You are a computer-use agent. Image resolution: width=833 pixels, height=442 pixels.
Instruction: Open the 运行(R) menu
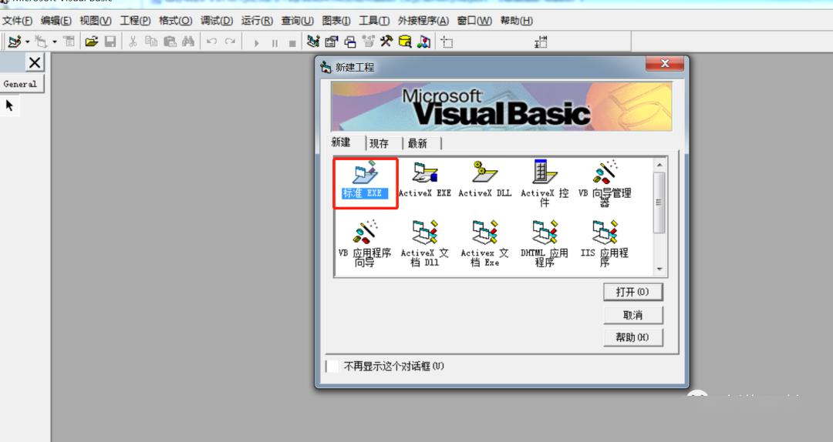pos(257,21)
